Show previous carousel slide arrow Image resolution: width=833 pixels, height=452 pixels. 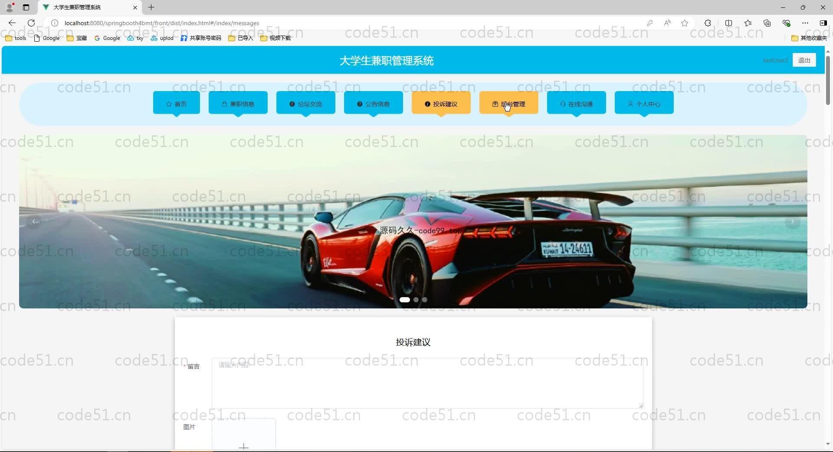click(34, 222)
